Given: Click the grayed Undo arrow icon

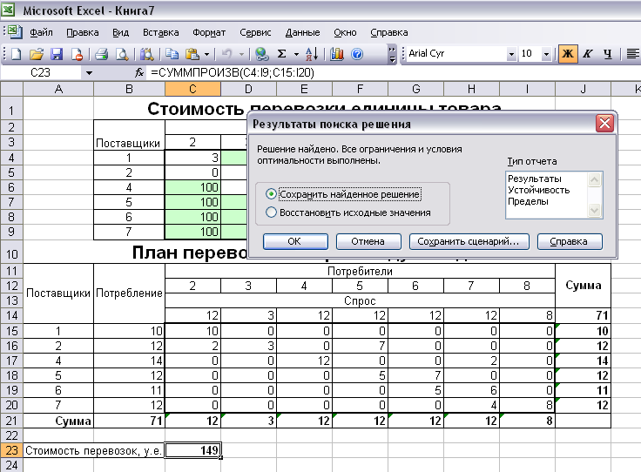Looking at the screenshot, I should [x=227, y=54].
